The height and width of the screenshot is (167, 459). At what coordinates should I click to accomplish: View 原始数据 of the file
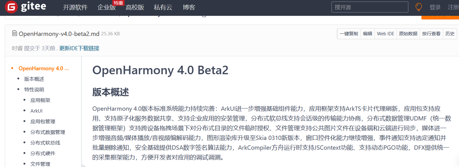(408, 34)
